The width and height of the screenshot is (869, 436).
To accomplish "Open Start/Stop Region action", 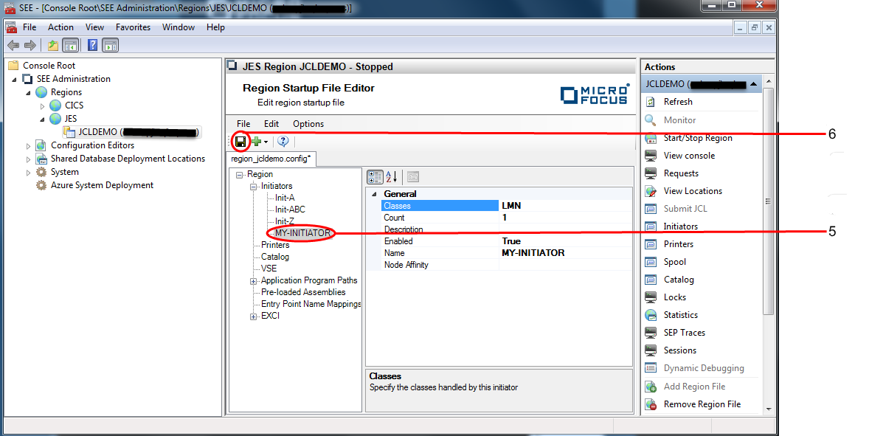I will point(698,138).
